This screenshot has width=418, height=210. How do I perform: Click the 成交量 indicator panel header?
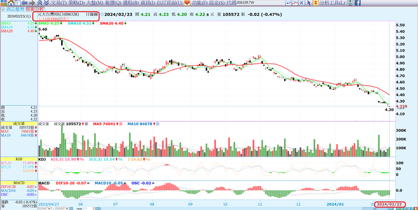tap(19, 124)
